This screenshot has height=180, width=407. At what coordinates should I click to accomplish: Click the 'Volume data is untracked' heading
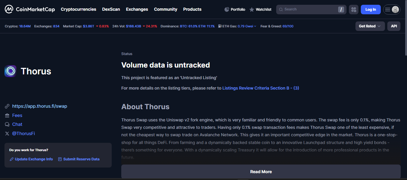(166, 65)
